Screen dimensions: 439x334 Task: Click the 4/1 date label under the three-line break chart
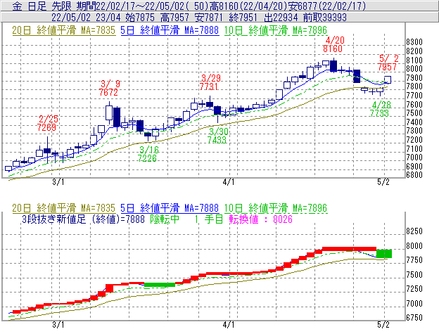click(229, 325)
